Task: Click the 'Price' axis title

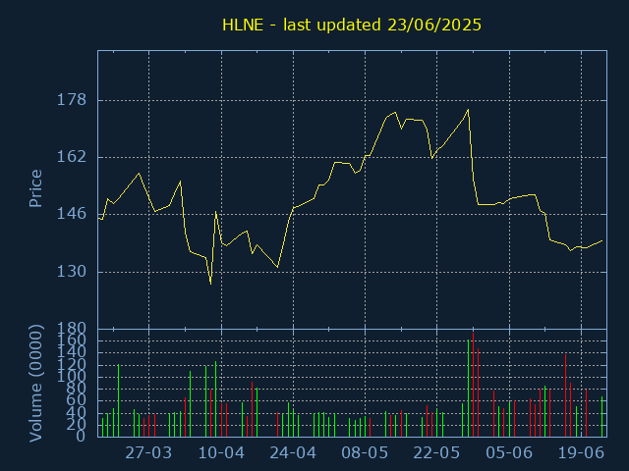Action: pyautogui.click(x=35, y=188)
